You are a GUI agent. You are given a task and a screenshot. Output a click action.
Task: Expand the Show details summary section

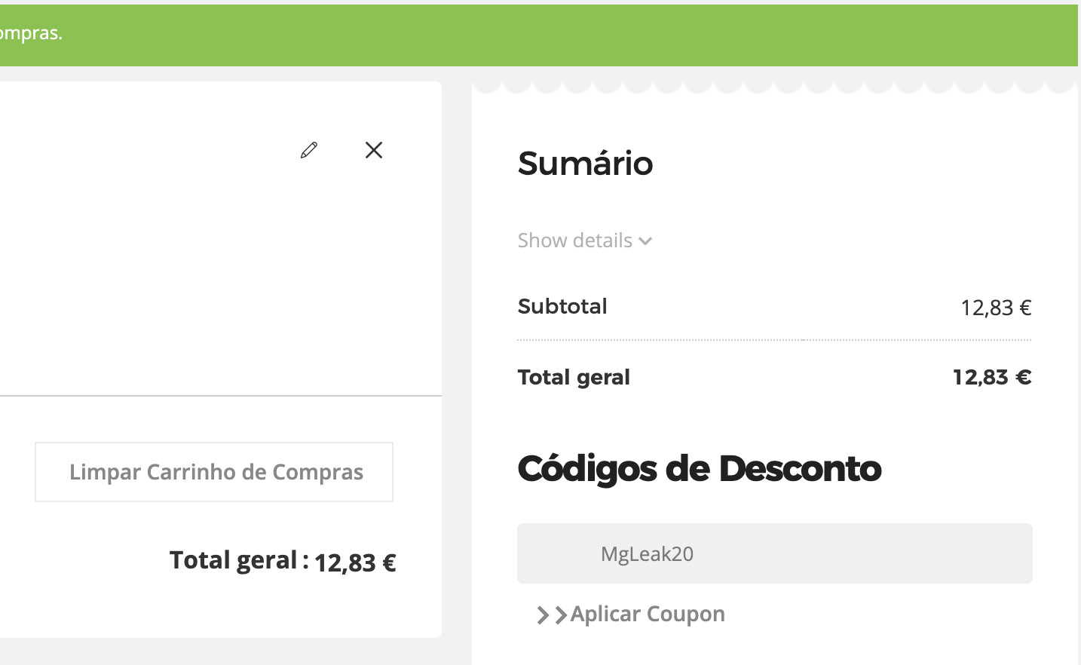pos(575,241)
